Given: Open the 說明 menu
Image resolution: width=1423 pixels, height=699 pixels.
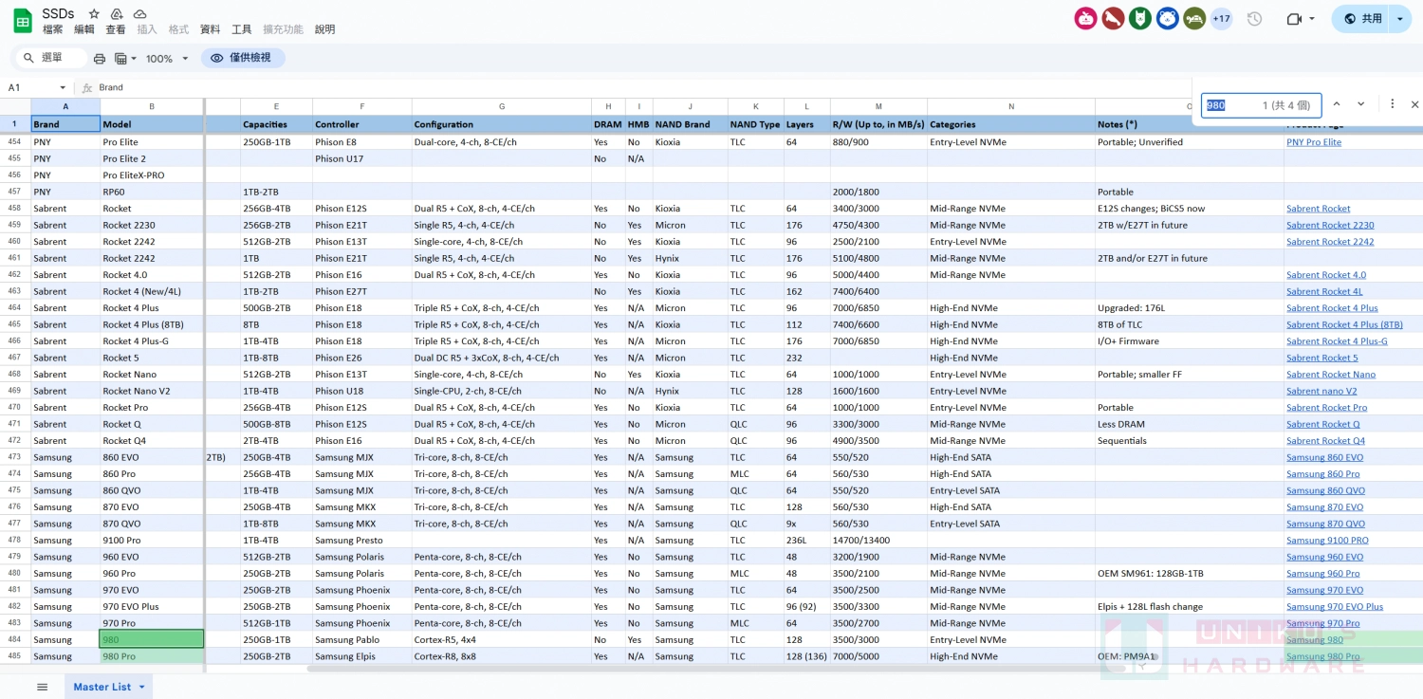Looking at the screenshot, I should click(325, 29).
